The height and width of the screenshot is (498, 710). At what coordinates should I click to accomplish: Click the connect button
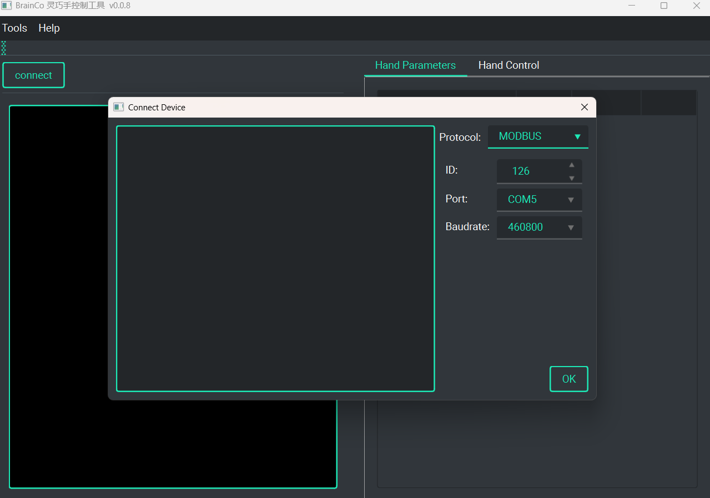point(33,75)
